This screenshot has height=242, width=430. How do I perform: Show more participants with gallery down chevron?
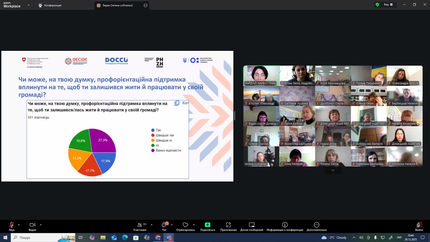pyautogui.click(x=333, y=170)
